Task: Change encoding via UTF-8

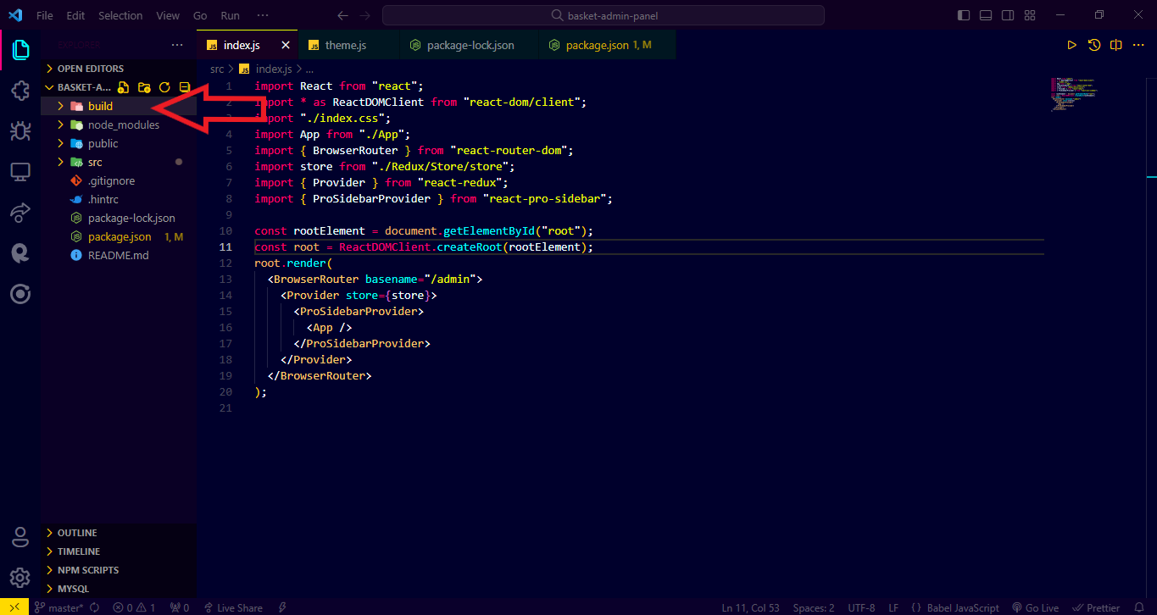Action: click(861, 607)
